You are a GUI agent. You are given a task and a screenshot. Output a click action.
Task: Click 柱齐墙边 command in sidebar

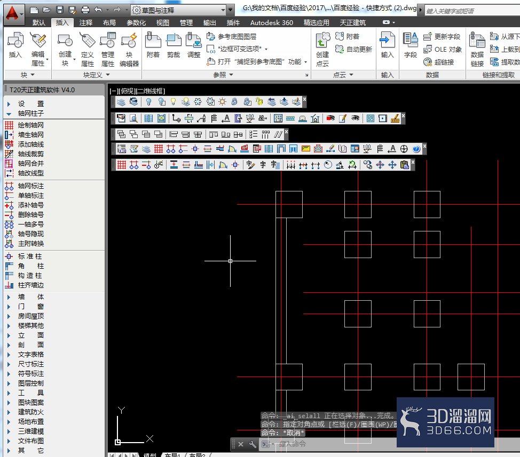coord(24,285)
